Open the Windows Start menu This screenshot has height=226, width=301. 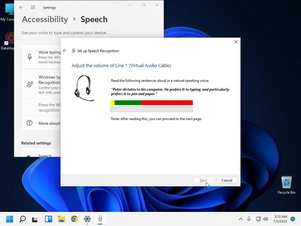pos(9,219)
